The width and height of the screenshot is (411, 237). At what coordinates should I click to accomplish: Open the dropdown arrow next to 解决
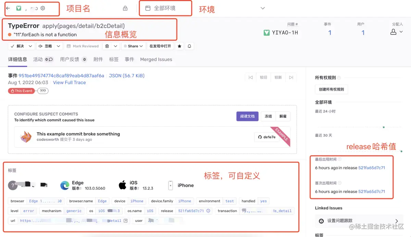click(30, 46)
